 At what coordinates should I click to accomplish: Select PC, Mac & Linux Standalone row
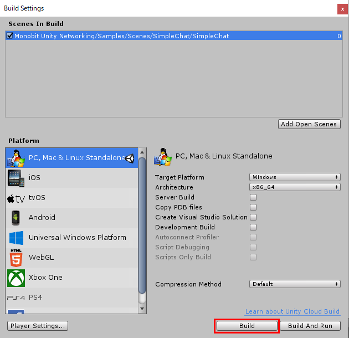[x=71, y=158]
